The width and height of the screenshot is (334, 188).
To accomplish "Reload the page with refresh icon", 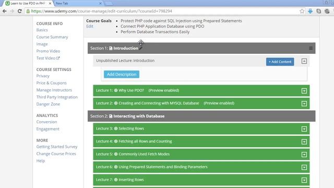I will (x=20, y=11).
